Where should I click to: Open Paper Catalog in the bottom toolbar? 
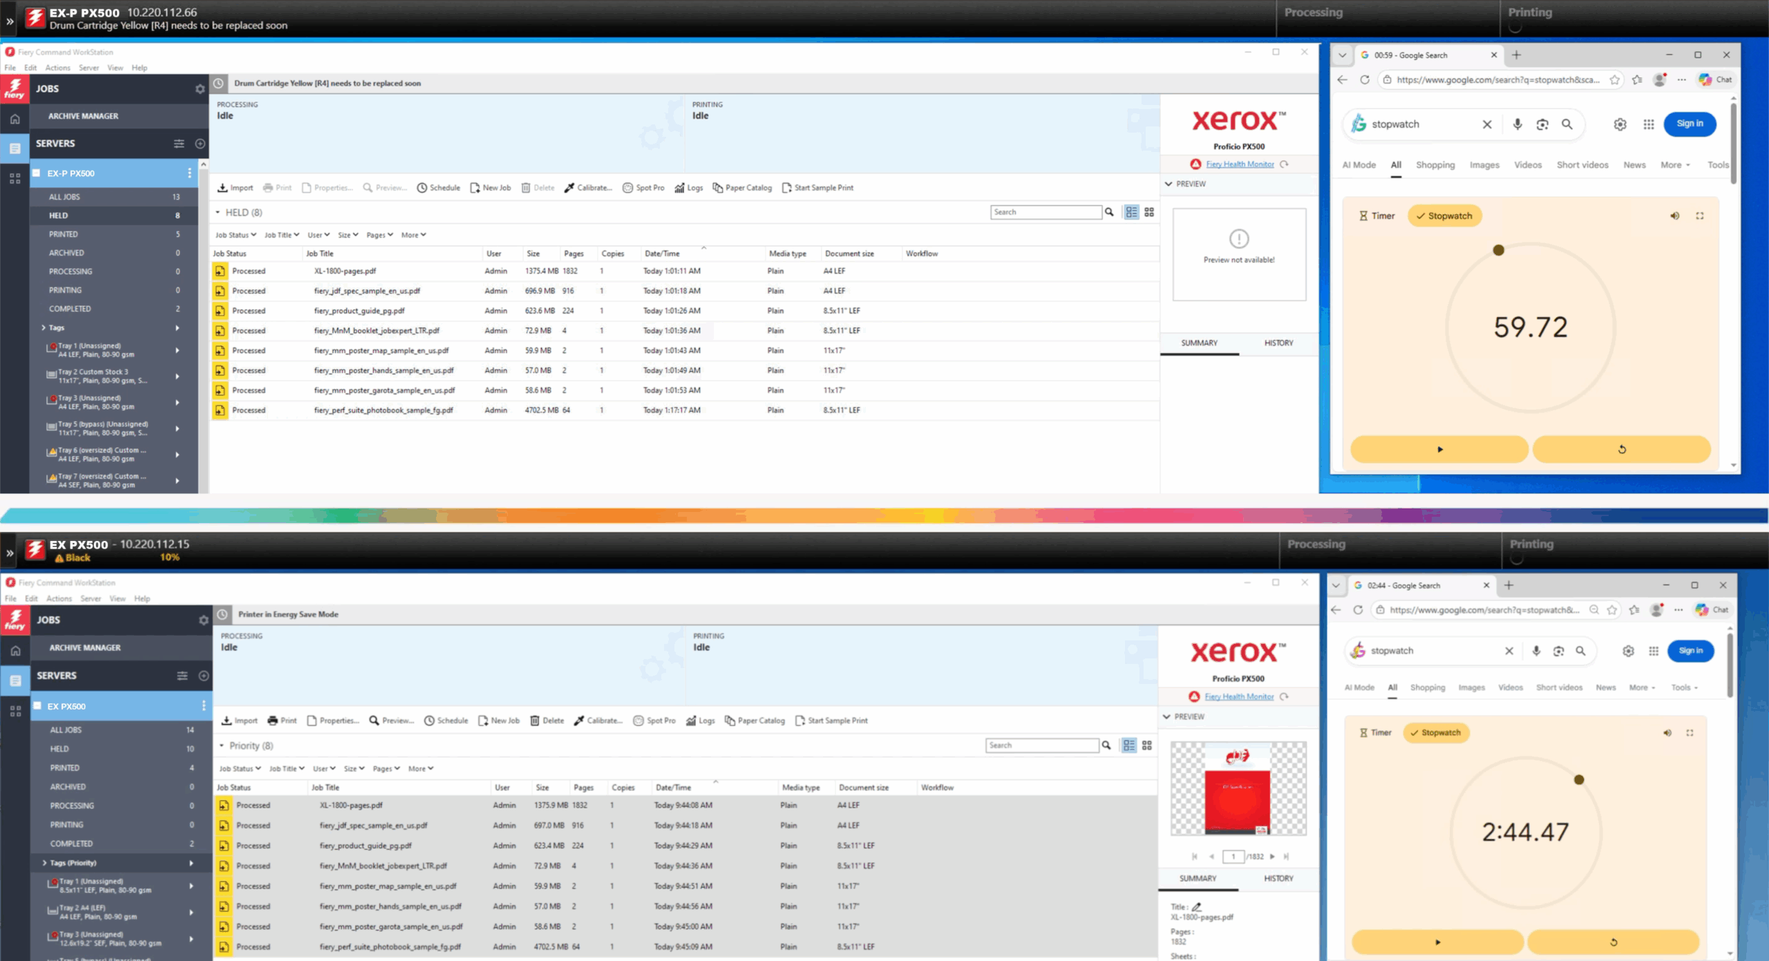click(x=755, y=721)
